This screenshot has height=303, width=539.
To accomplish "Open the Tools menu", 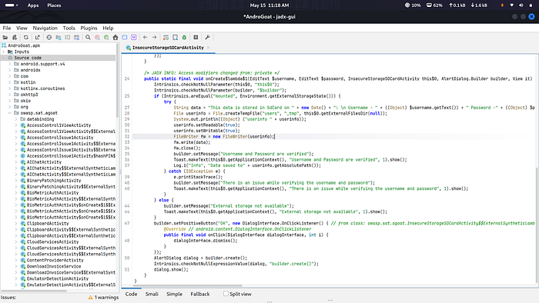I will [69, 28].
